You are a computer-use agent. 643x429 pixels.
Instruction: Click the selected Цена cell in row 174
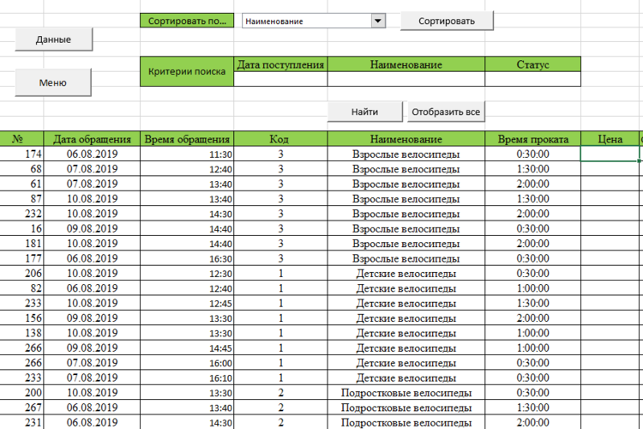click(x=610, y=154)
